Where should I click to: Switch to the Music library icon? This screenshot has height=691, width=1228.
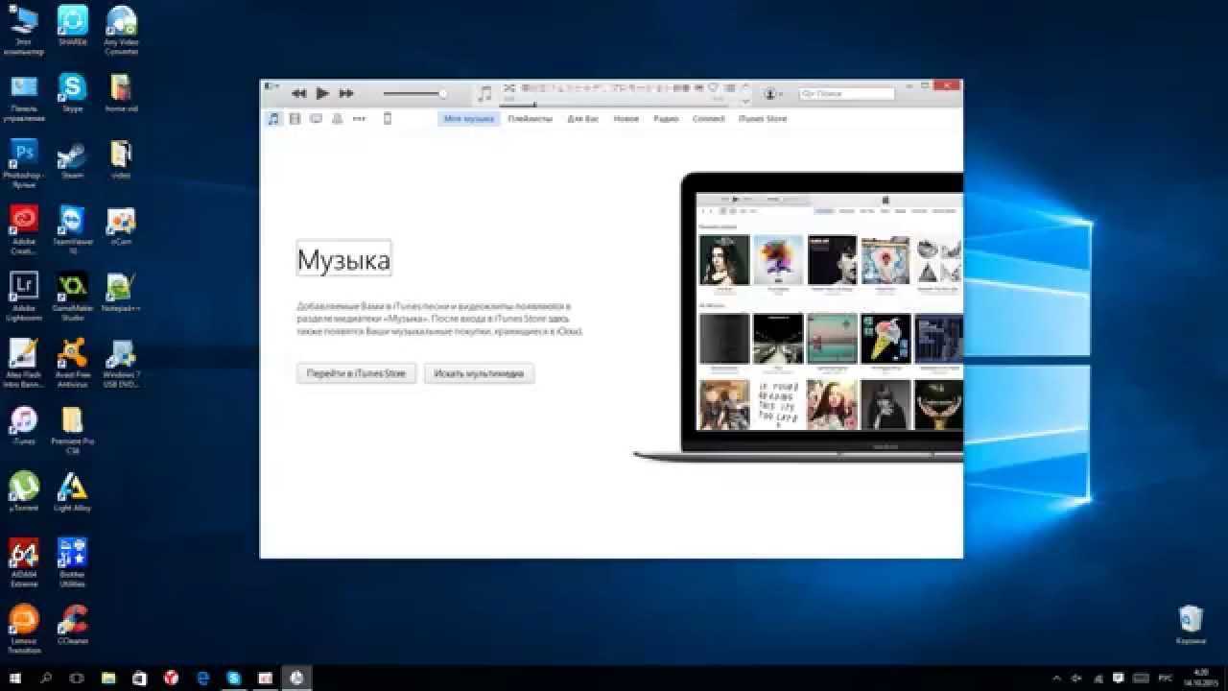(274, 119)
